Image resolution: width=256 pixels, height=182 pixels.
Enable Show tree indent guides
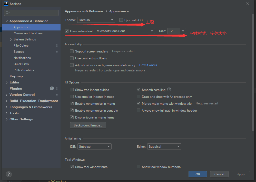pyautogui.click(x=72, y=90)
